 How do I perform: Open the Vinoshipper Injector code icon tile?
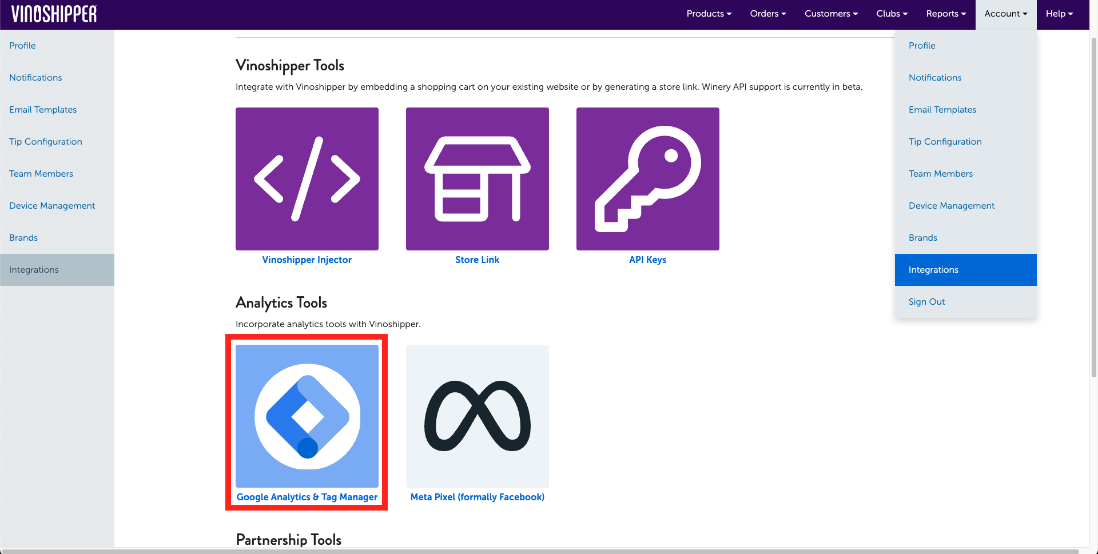(307, 179)
